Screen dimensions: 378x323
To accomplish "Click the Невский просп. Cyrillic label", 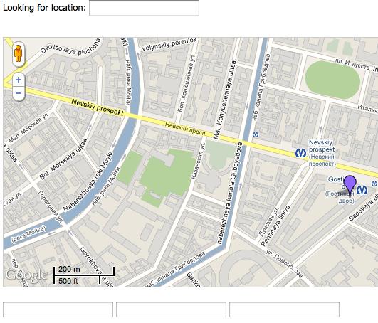I will click(185, 129).
